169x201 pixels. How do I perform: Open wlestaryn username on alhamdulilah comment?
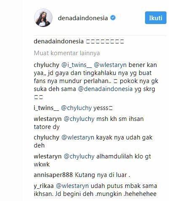pos(48,156)
